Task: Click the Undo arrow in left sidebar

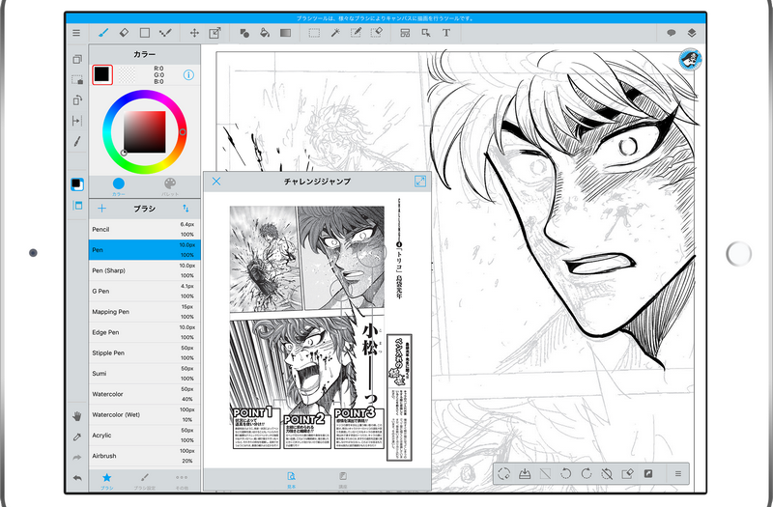Action: click(x=77, y=478)
